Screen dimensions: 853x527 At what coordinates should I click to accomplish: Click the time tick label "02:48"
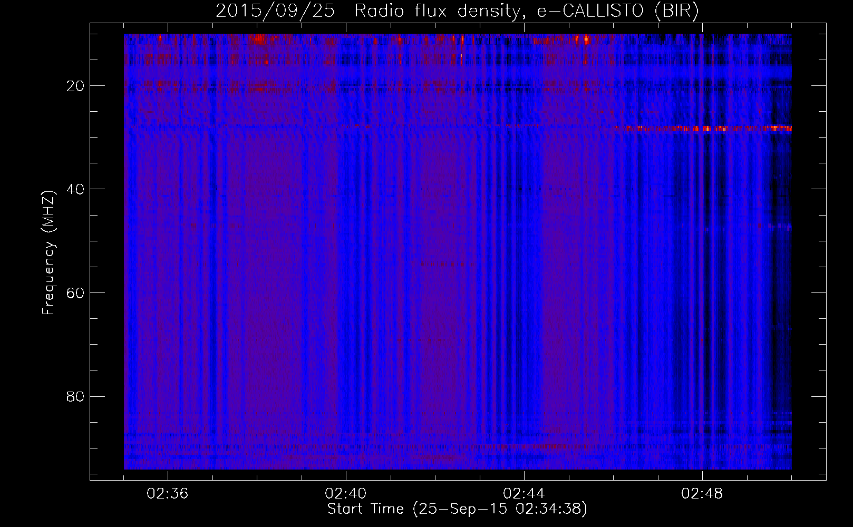(x=702, y=494)
